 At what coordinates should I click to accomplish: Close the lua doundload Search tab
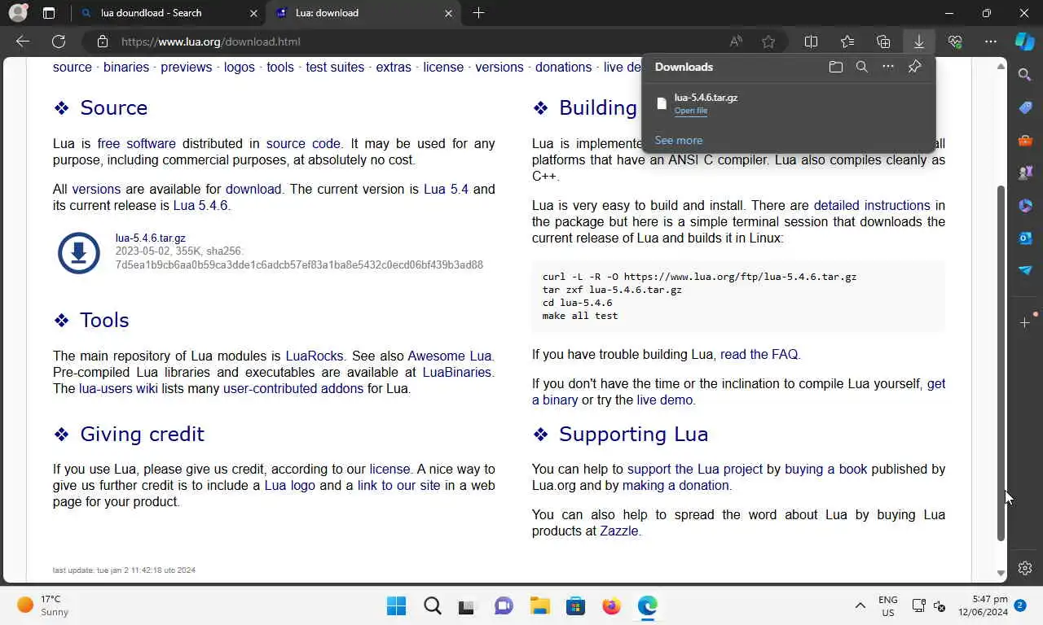click(253, 13)
